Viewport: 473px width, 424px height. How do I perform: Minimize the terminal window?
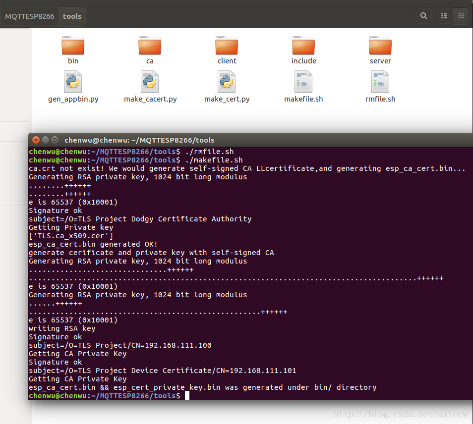[x=45, y=140]
